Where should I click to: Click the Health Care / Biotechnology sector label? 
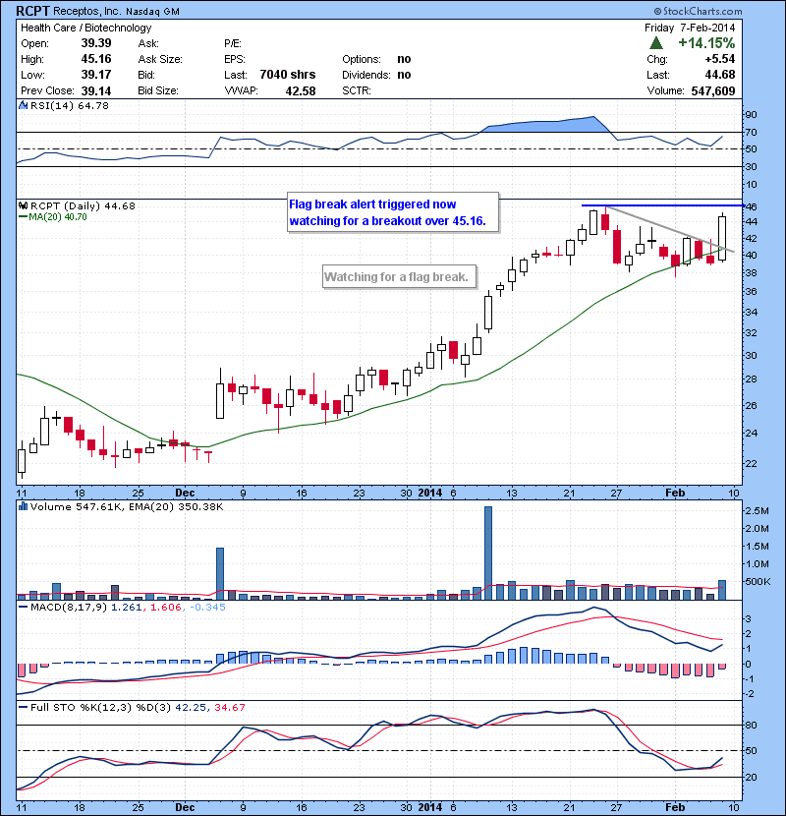[86, 28]
